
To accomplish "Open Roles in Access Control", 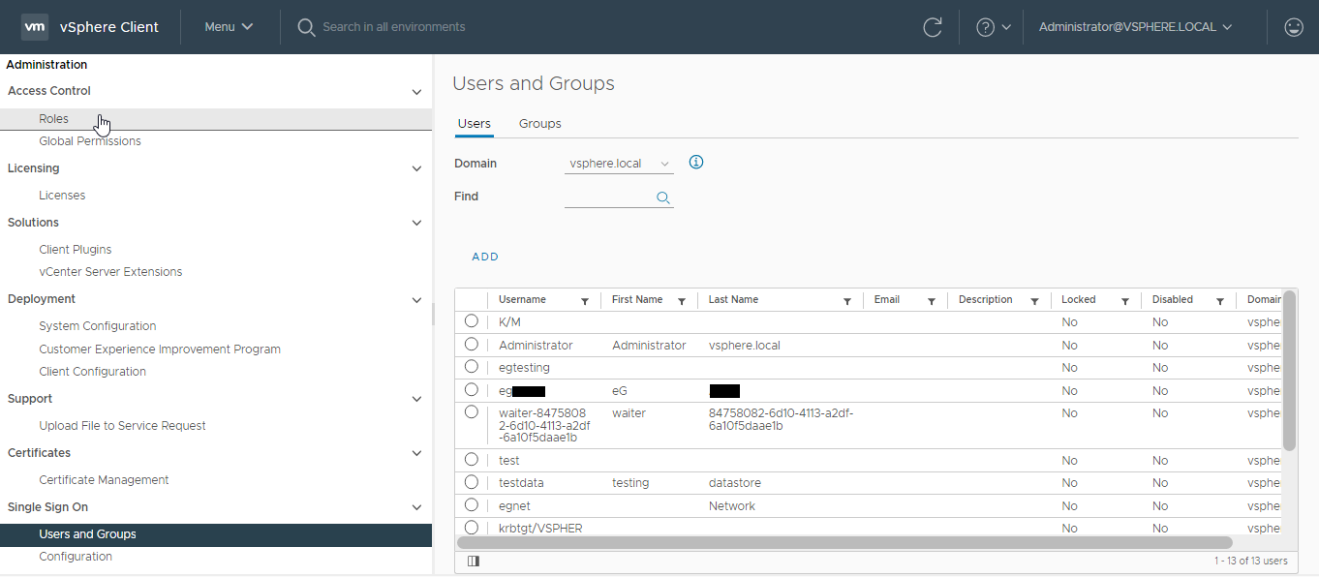I will click(x=216, y=119).
